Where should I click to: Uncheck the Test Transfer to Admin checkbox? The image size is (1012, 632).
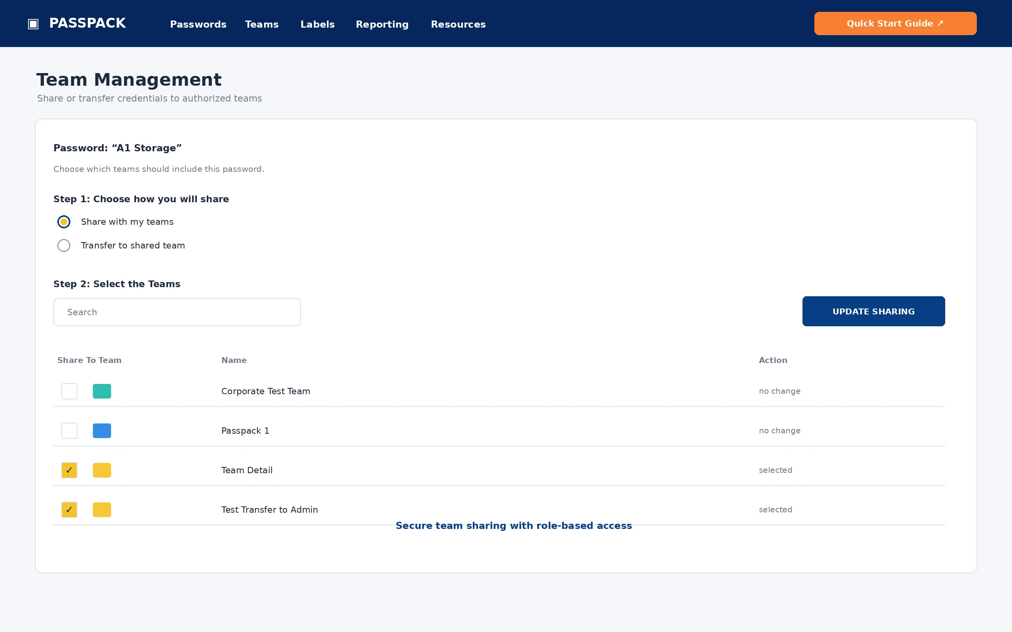[70, 510]
